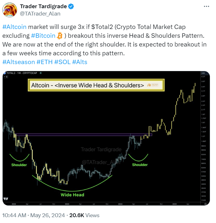Click the TradingView logo on the chart

coord(6,199)
